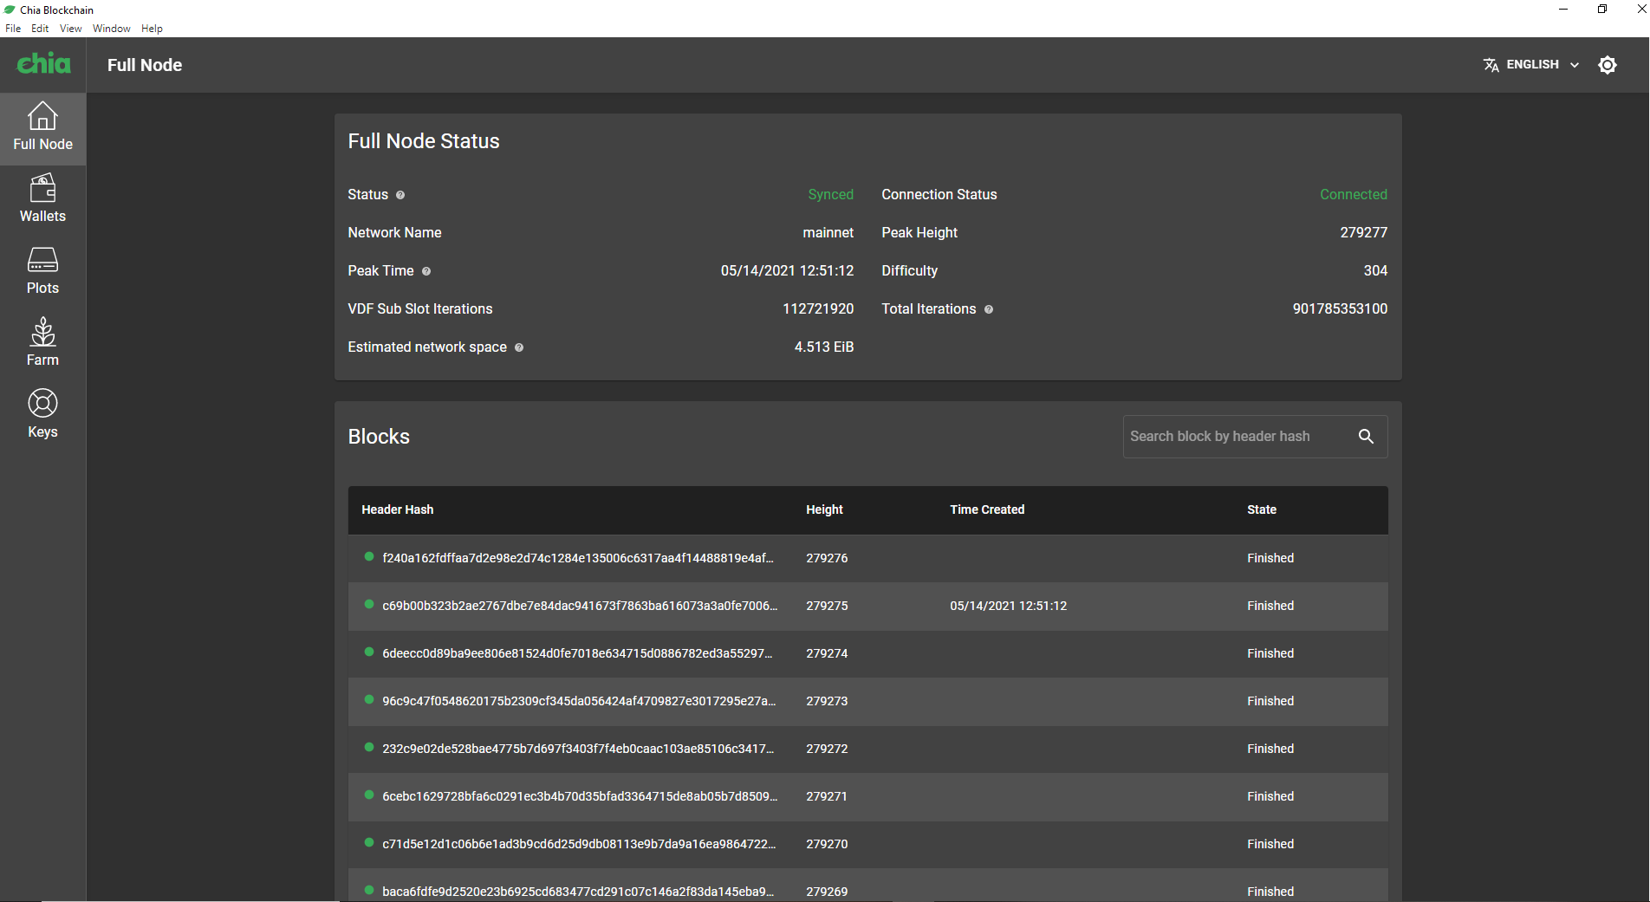Viewport: 1650px width, 902px height.
Task: Click the Full Node Status heading
Action: (424, 141)
